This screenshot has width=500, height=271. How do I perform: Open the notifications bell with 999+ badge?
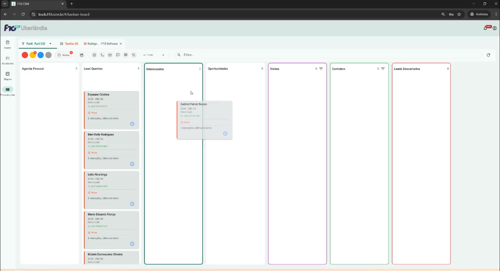point(486,28)
